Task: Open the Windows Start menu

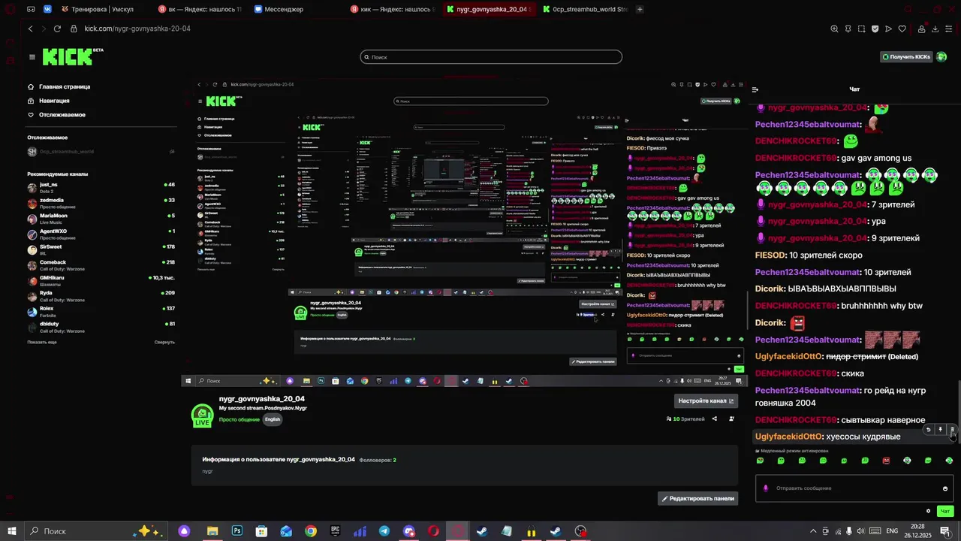Action: (x=11, y=531)
